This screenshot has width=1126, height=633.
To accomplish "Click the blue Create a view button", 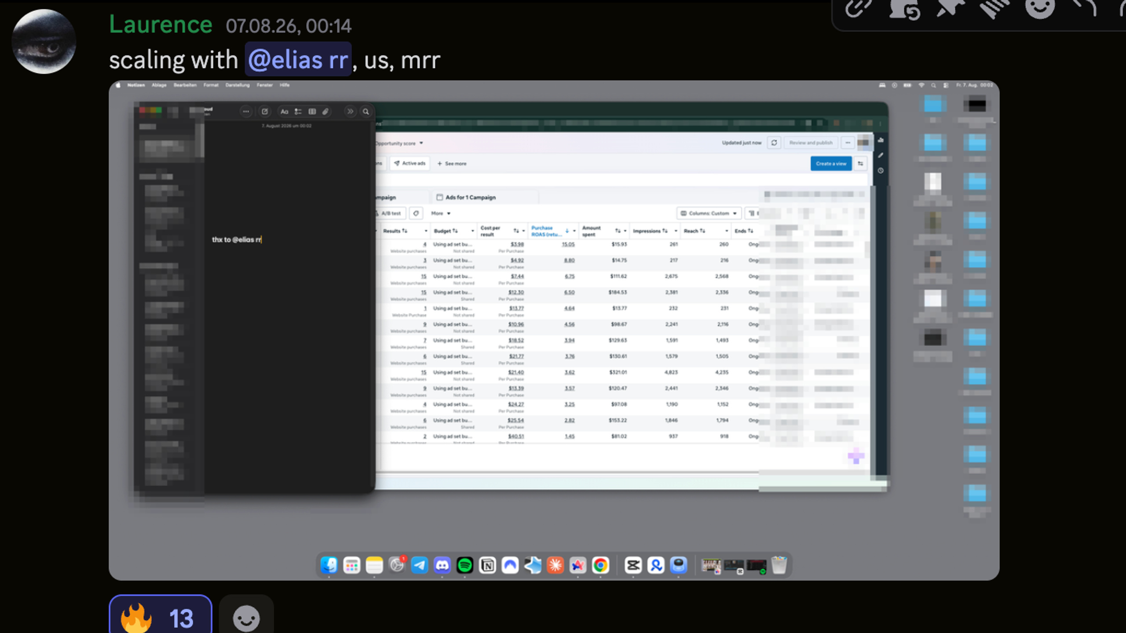I will pyautogui.click(x=831, y=164).
